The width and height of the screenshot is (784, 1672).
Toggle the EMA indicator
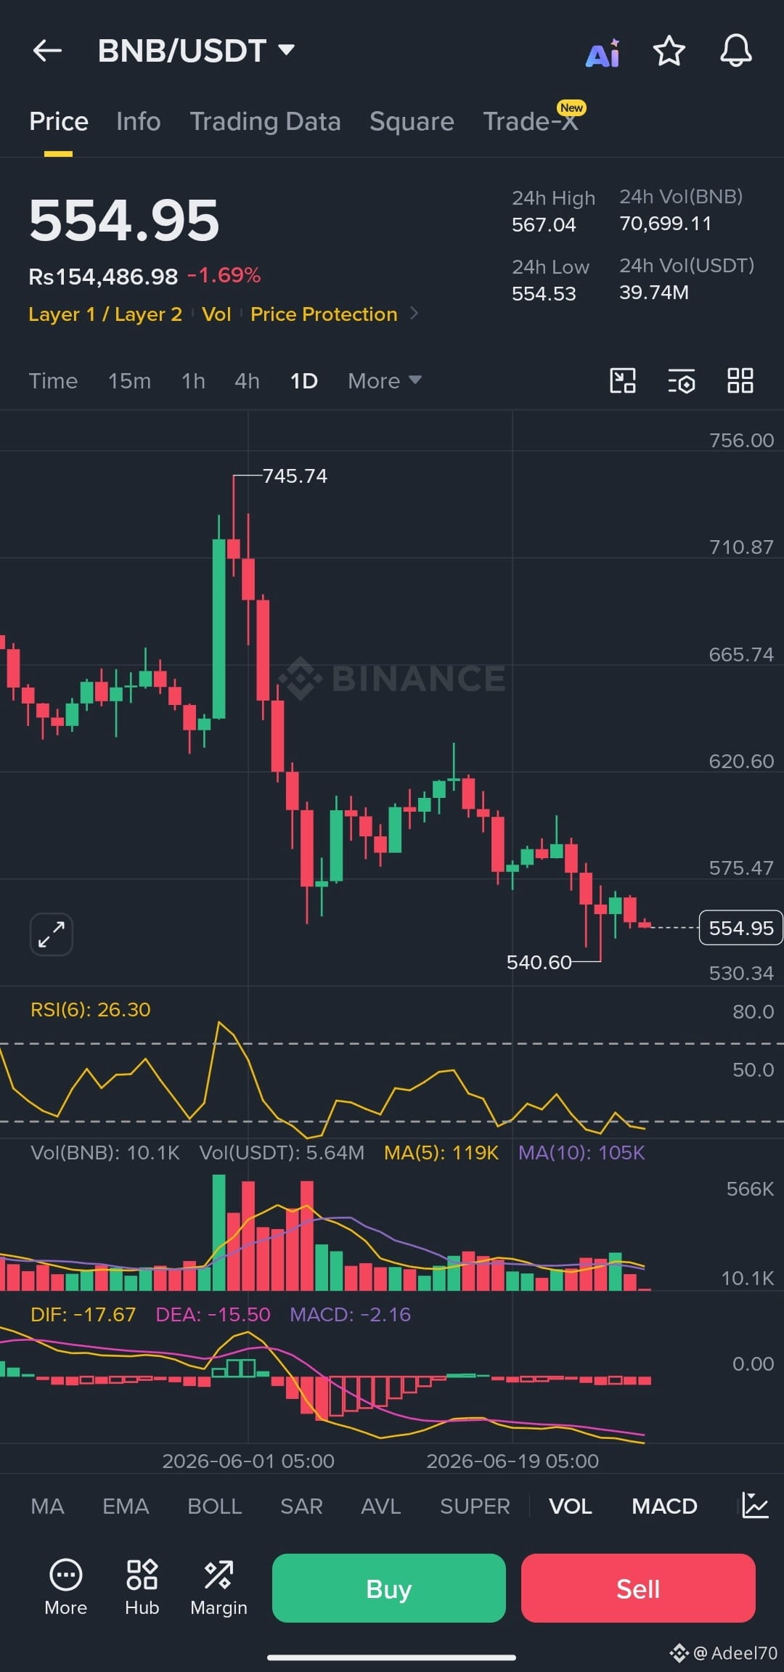[126, 1506]
